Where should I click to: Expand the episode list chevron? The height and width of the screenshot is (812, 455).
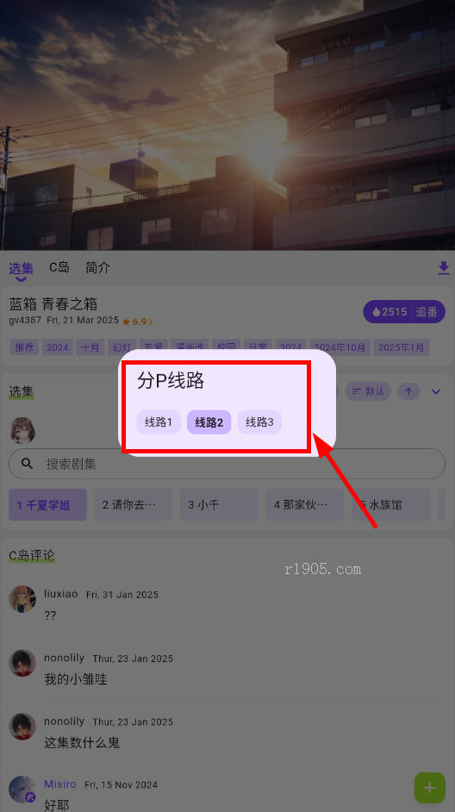tap(436, 391)
